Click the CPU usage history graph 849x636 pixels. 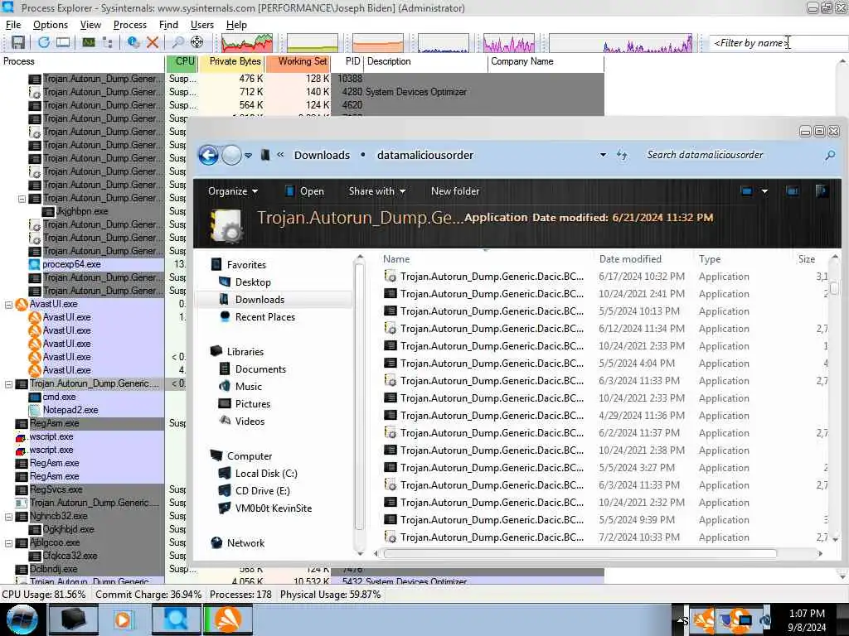247,43
